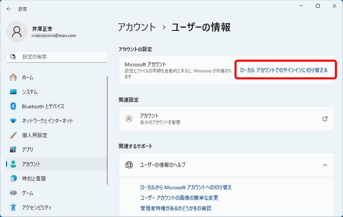Click the 設定の検索 search field
Image resolution: width=343 pixels, height=217 pixels.
57,57
